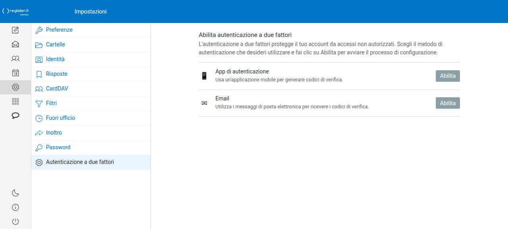This screenshot has width=508, height=229.
Task: Click the CardDAV people icon
Action: (x=39, y=89)
